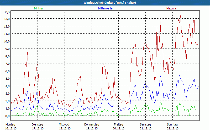This screenshot has height=131, width=210.
Task: Click the 19.12.13 date label
Action: (92, 128)
